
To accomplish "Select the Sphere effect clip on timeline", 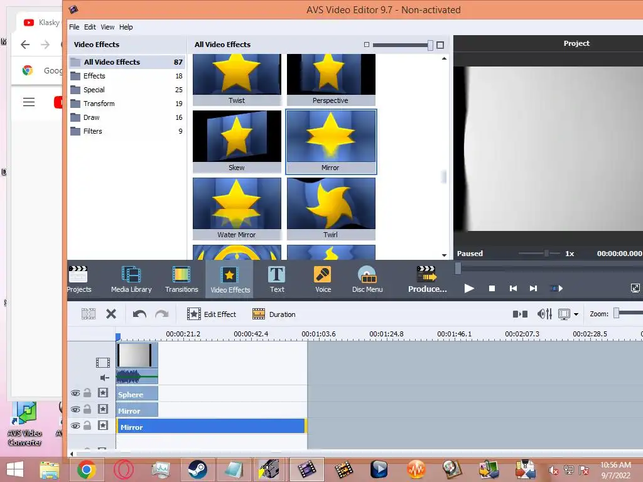I will (x=137, y=394).
